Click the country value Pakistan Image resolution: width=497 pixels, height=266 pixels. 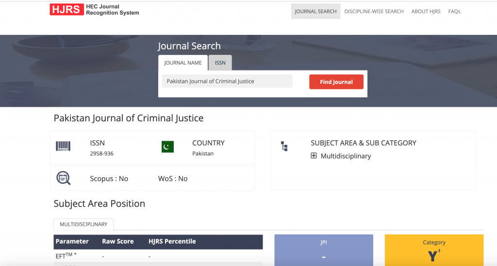point(203,153)
